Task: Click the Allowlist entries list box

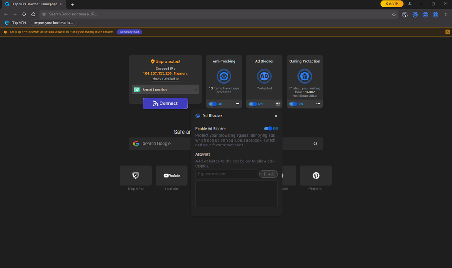Action: point(236,194)
